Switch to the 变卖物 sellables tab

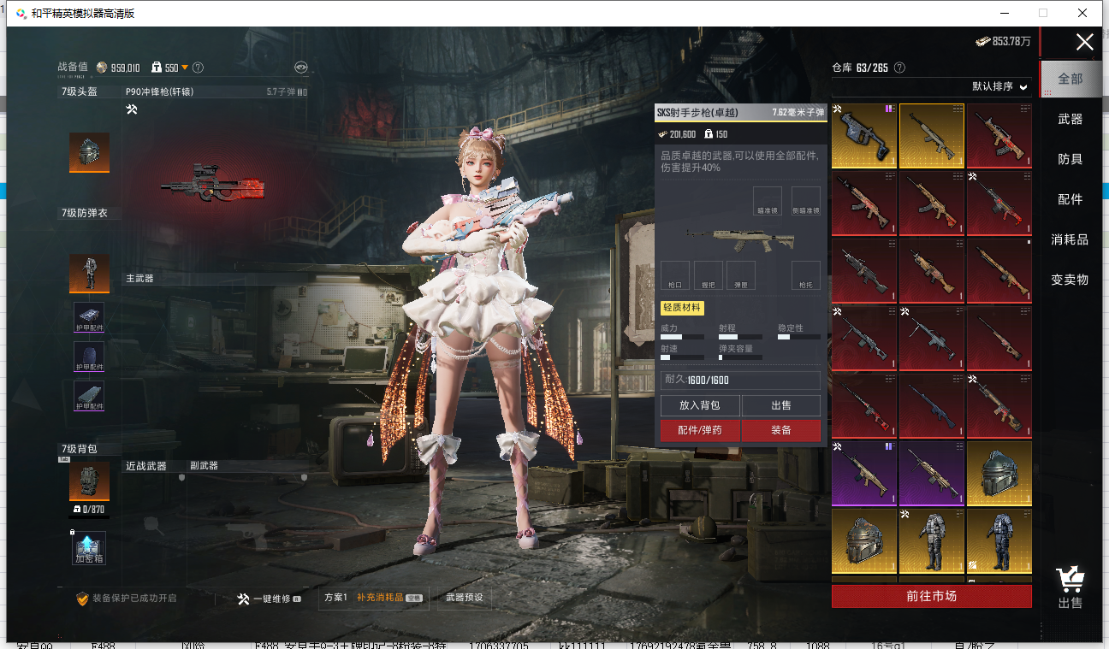click(x=1070, y=280)
